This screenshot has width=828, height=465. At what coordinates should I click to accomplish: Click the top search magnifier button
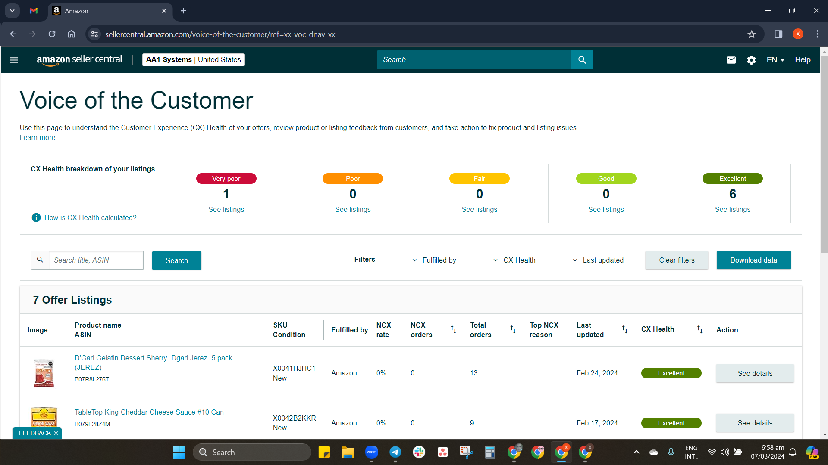(x=582, y=60)
